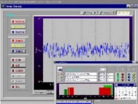Click the middle text field in the front window
The width and height of the screenshot is (138, 104).
point(81,77)
